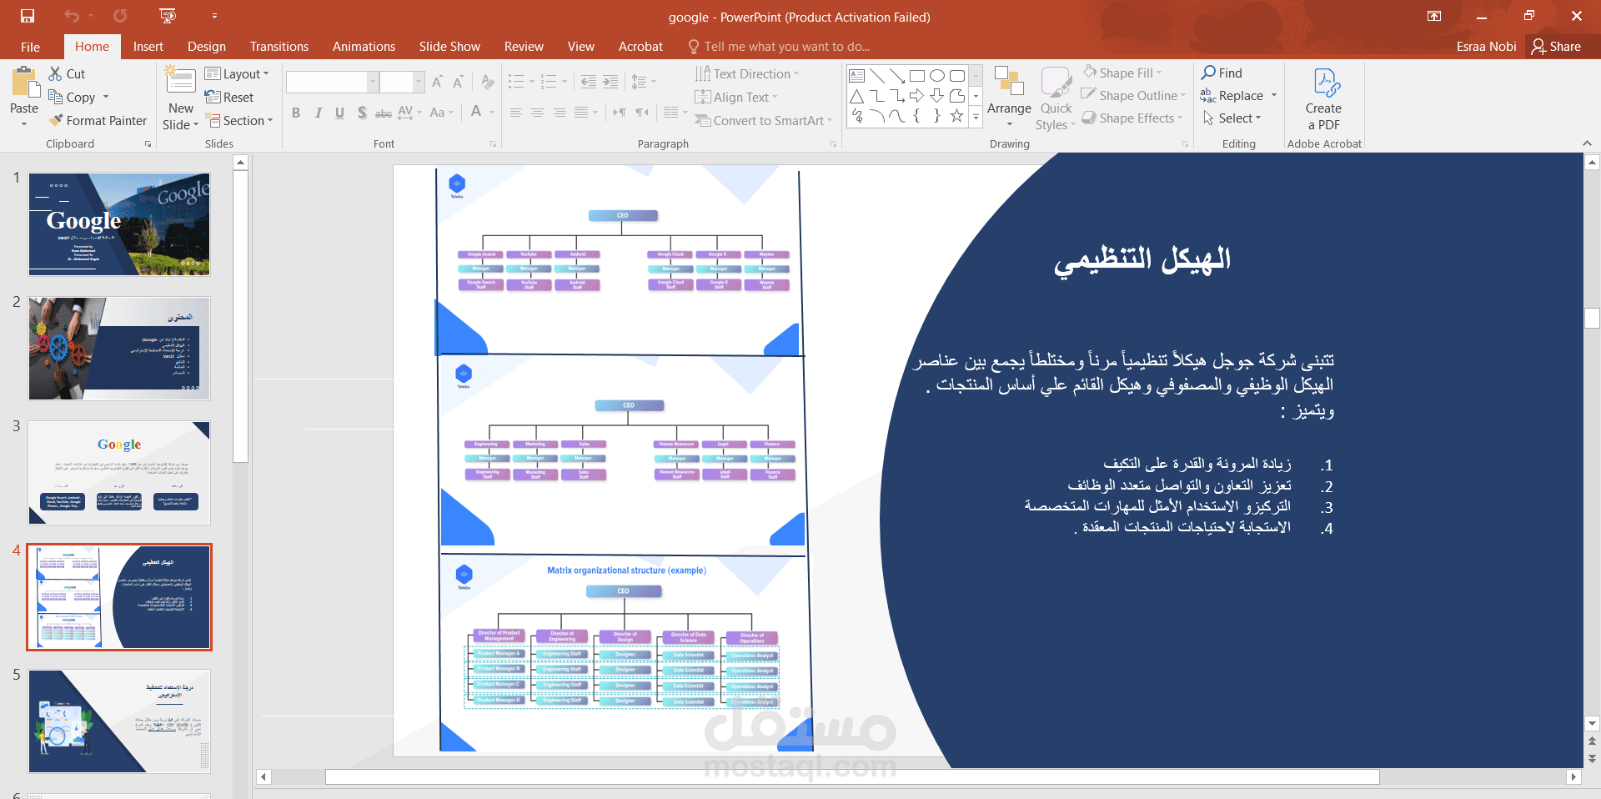
Task: Select slide 5 thumbnail
Action: (119, 721)
